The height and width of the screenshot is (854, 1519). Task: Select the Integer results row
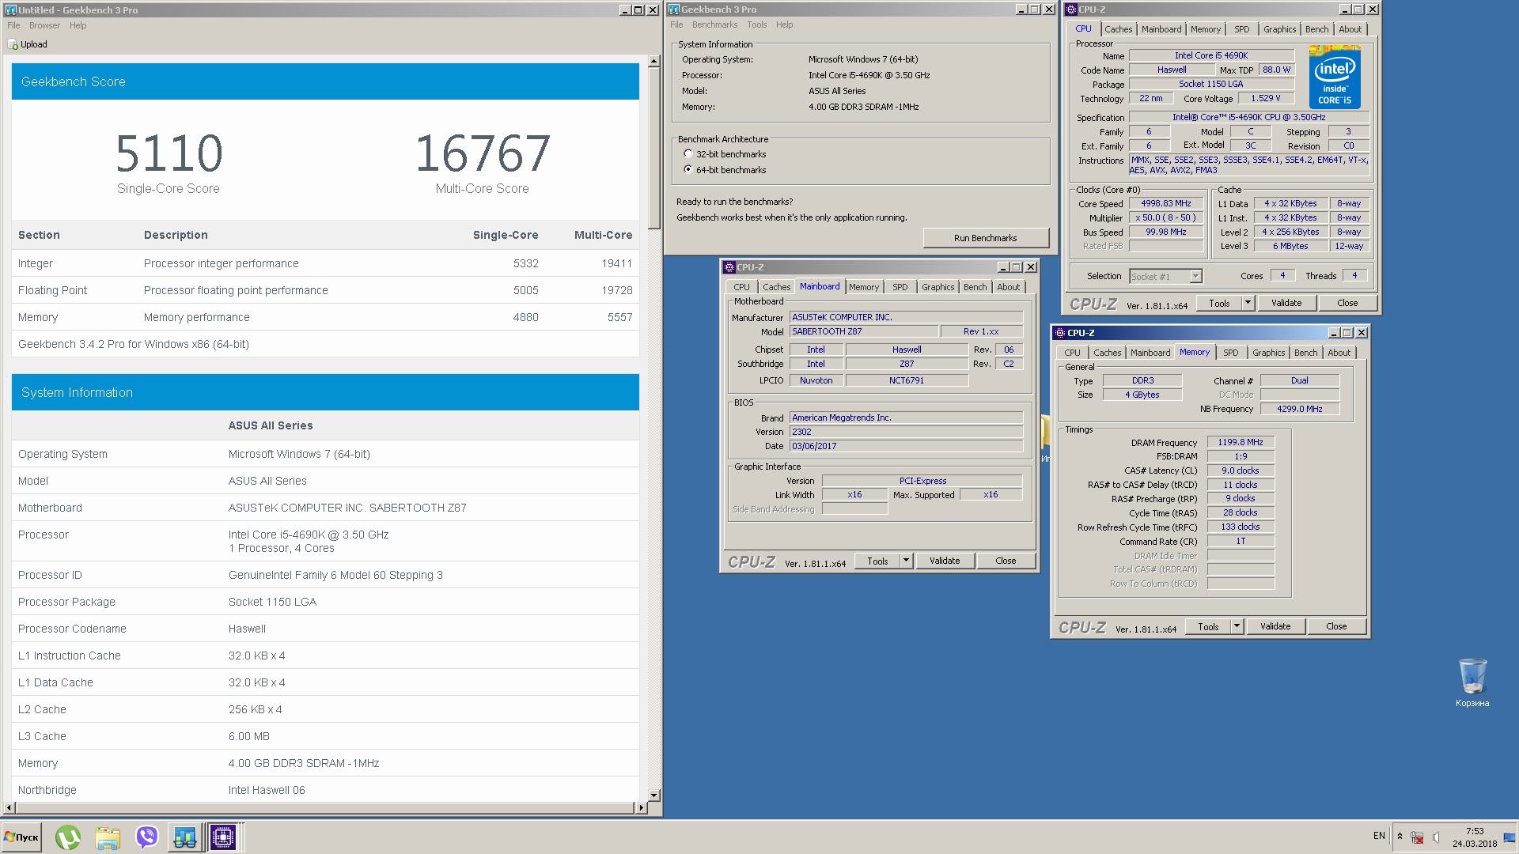coord(325,263)
